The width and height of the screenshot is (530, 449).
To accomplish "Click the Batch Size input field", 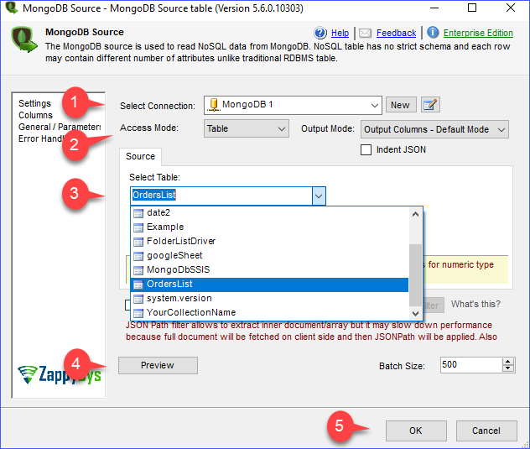I will point(471,365).
